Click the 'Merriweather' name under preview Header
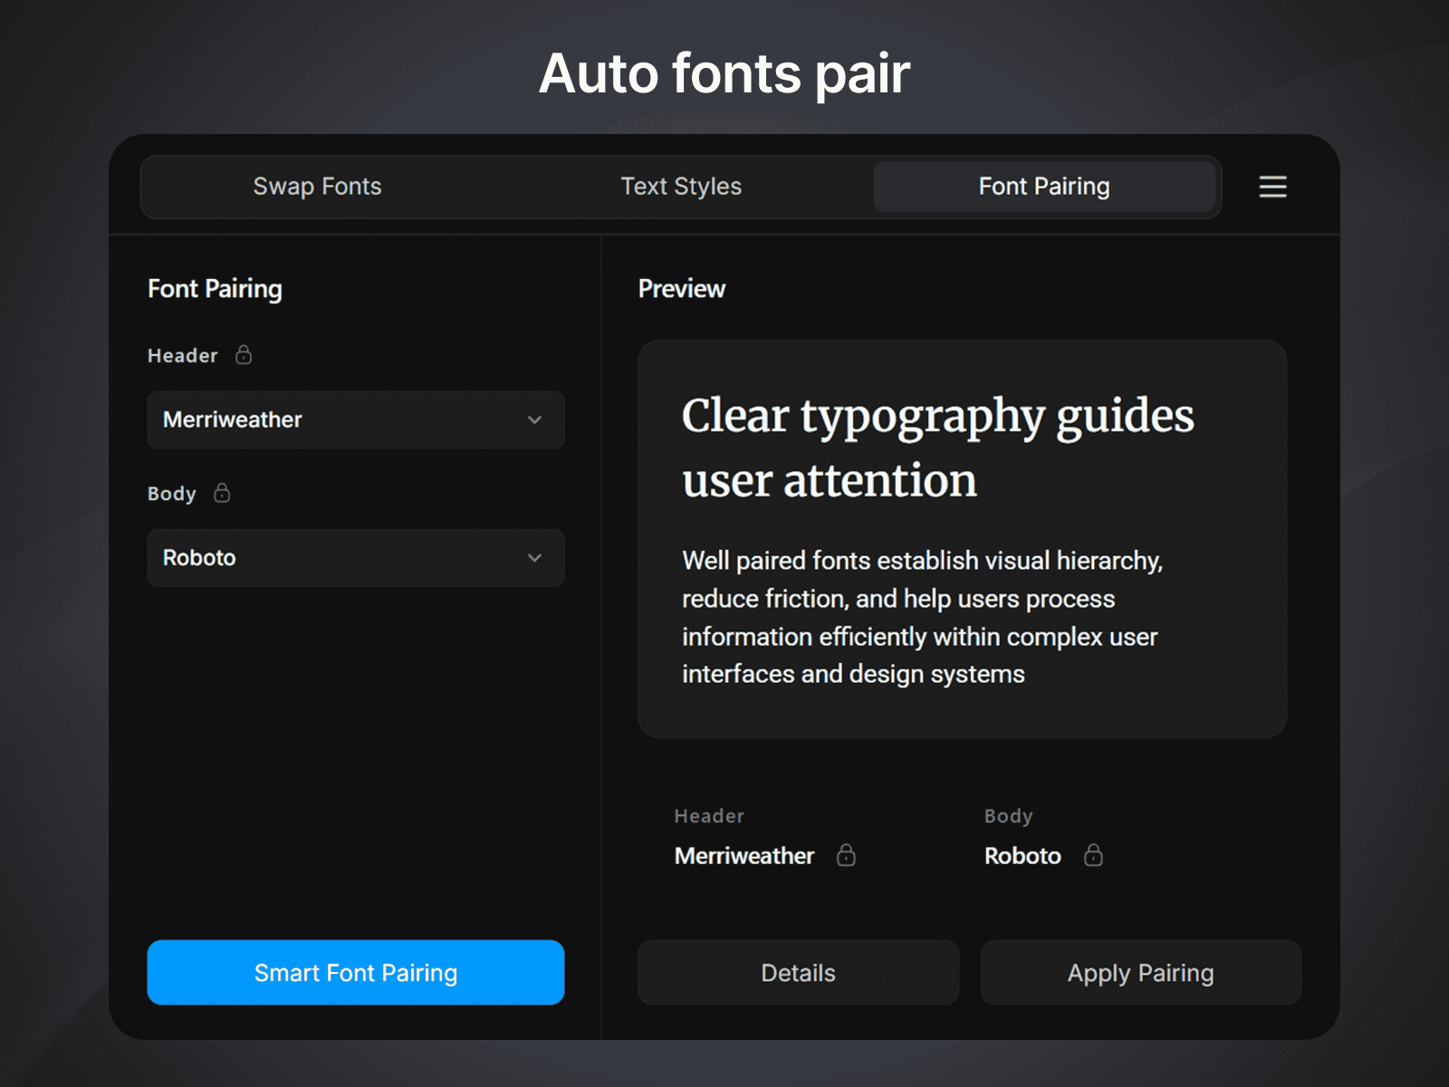 tap(744, 856)
